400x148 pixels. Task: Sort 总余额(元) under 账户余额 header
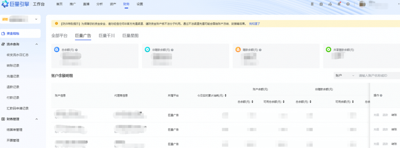point(252,102)
